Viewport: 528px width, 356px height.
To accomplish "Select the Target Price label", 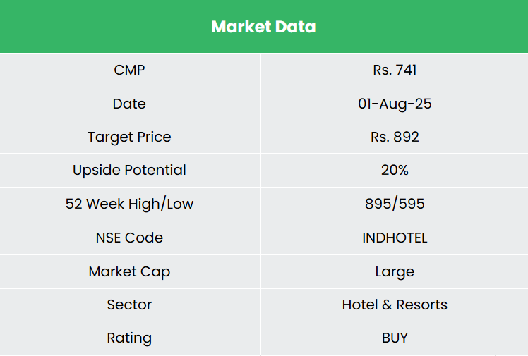I will pos(129,137).
